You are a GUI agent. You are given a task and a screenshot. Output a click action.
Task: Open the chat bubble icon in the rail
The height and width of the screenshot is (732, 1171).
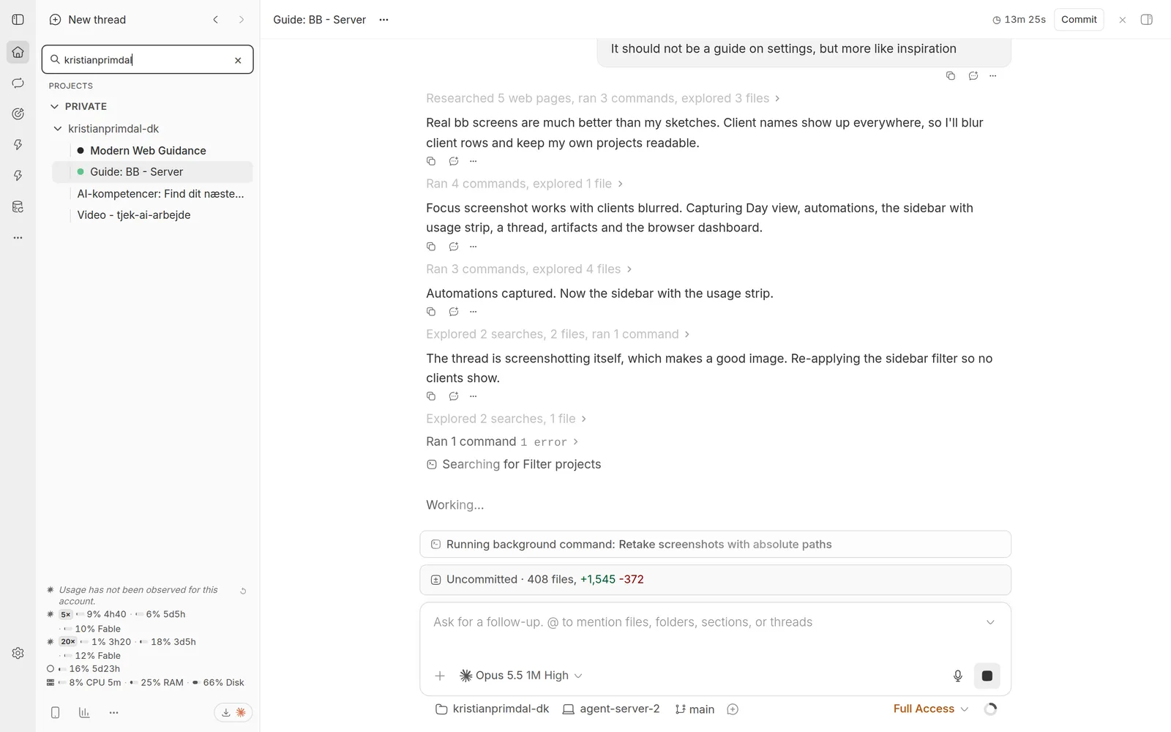18,83
